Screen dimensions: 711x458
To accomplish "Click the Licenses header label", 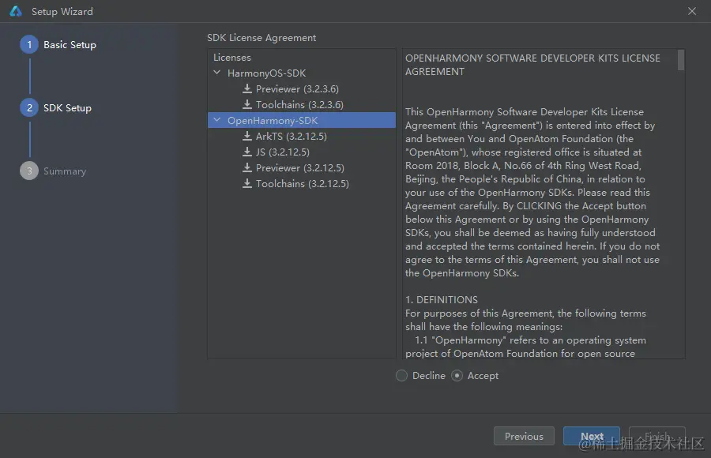I will [232, 58].
